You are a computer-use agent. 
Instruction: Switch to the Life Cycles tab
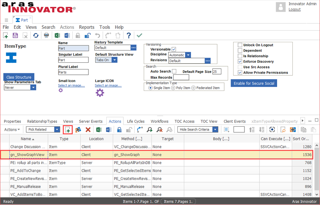point(136,121)
